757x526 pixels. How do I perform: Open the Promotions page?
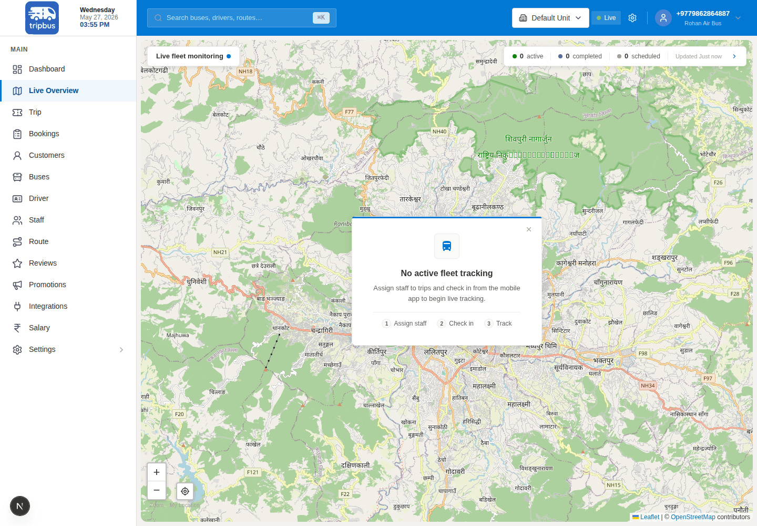coord(68,285)
